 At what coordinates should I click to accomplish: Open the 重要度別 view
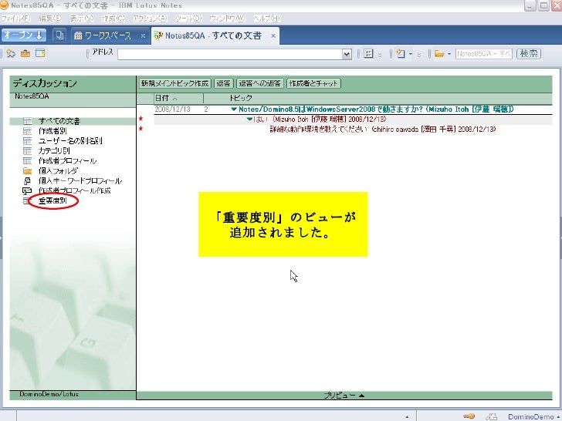click(x=52, y=200)
